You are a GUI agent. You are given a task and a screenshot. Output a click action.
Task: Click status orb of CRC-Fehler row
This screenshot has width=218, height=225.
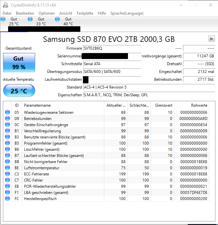[x=7, y=180]
